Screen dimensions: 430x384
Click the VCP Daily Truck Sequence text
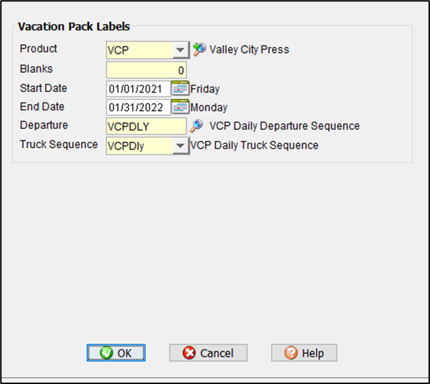point(254,145)
